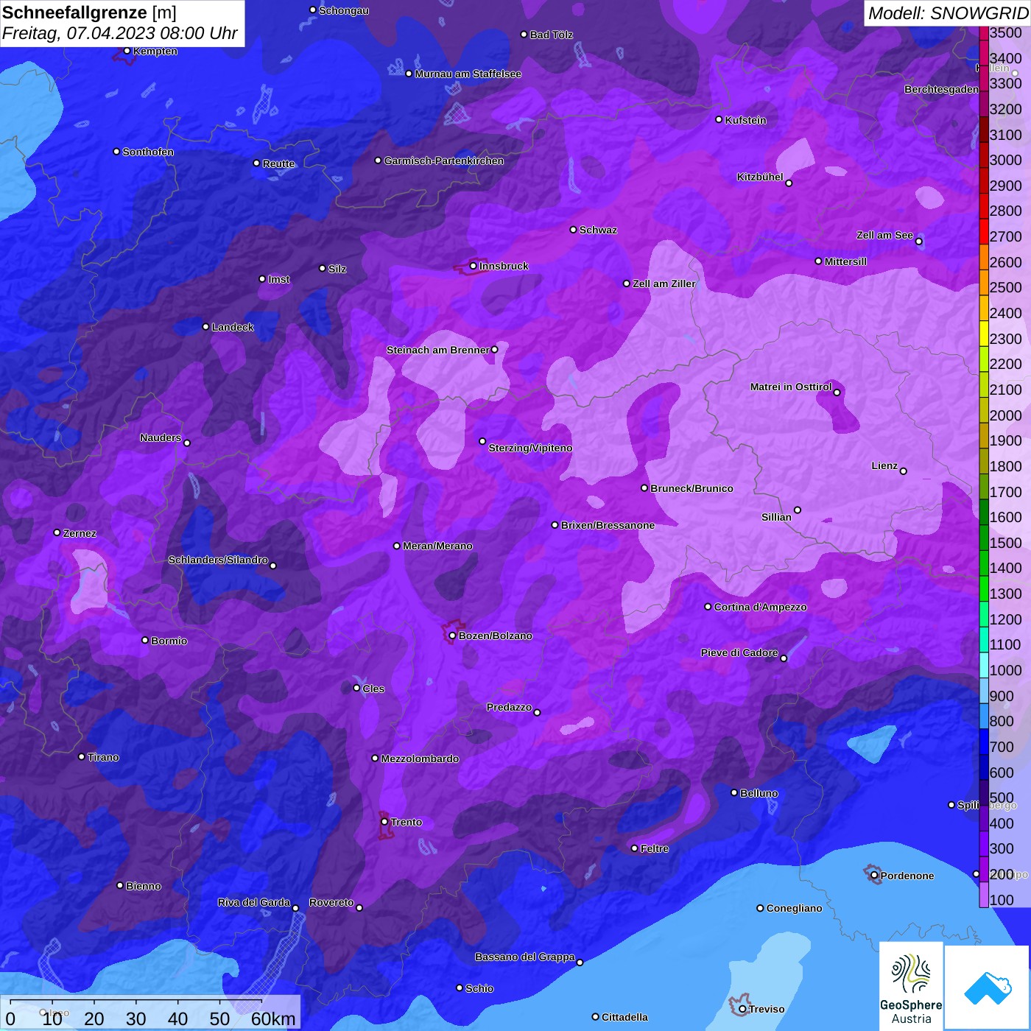Screen dimensions: 1031x1031
Task: Click the 'Riva del Garda' label
Action: pyautogui.click(x=254, y=902)
